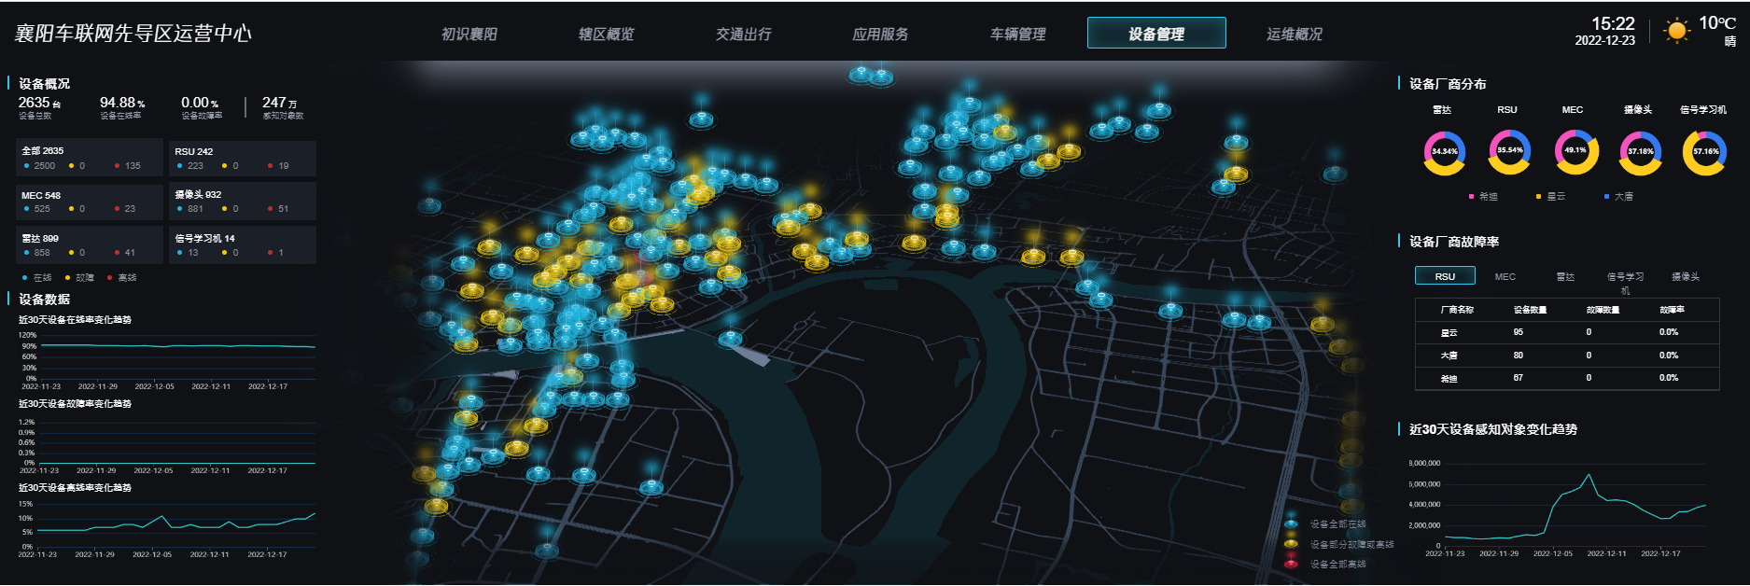Click the 雷达 donut chart showing 34.34%
The height and width of the screenshot is (586, 1750).
coord(1444,152)
